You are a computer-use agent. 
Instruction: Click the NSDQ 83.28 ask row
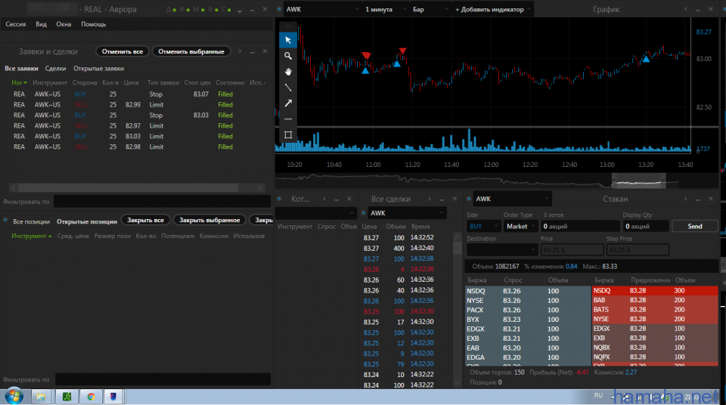tap(655, 291)
